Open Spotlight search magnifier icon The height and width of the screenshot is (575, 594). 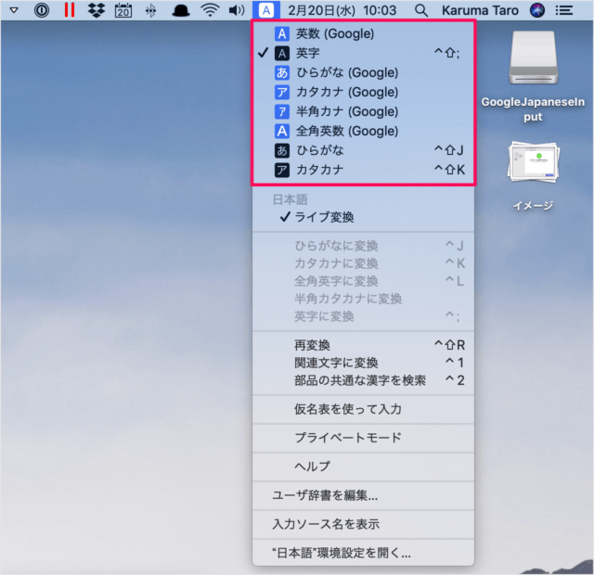tap(421, 10)
